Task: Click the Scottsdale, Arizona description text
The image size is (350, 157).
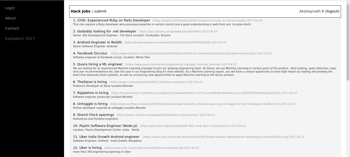Action: 122,35
